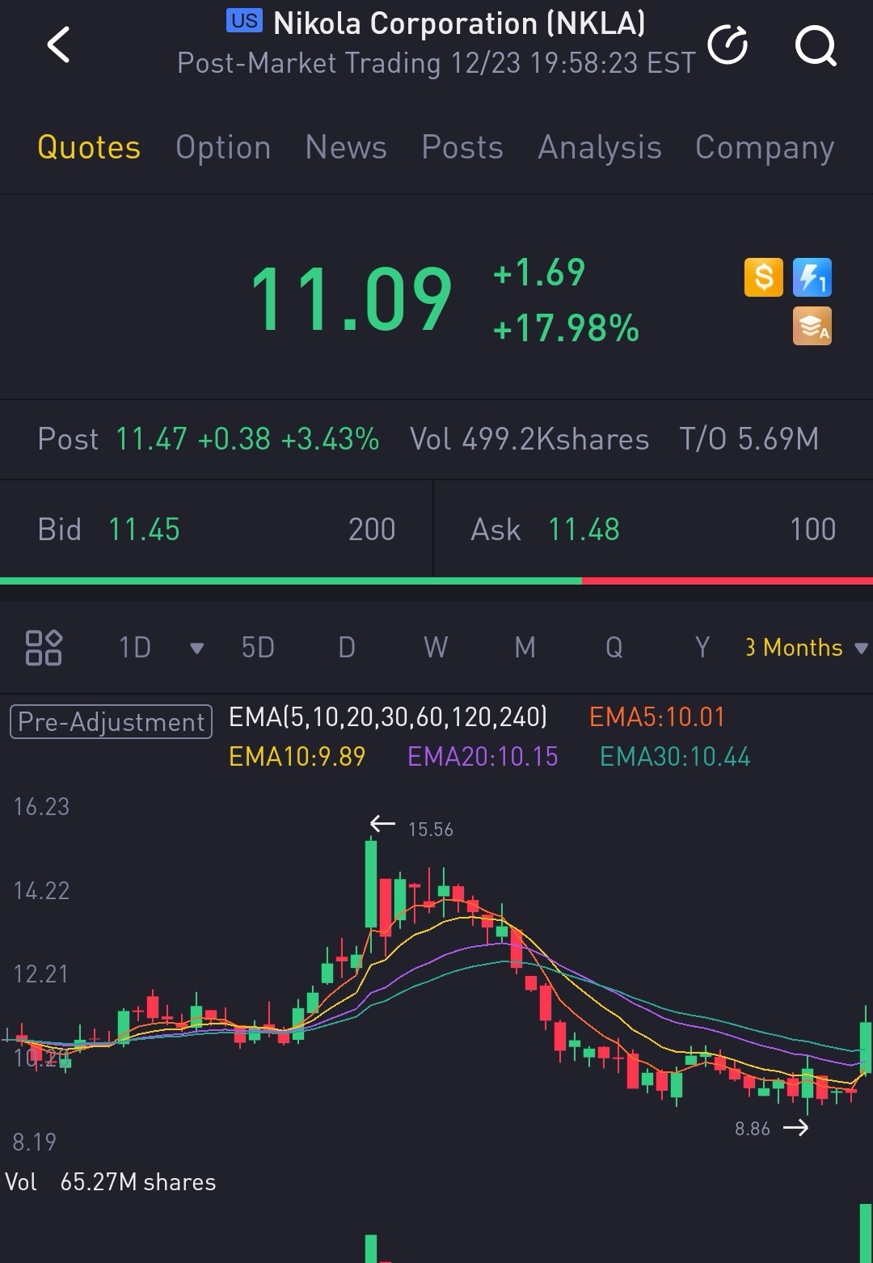The height and width of the screenshot is (1263, 873).
Task: Select the W weekly chart interval
Action: click(436, 648)
